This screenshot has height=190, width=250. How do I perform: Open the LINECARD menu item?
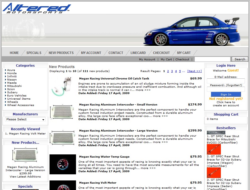point(138,53)
